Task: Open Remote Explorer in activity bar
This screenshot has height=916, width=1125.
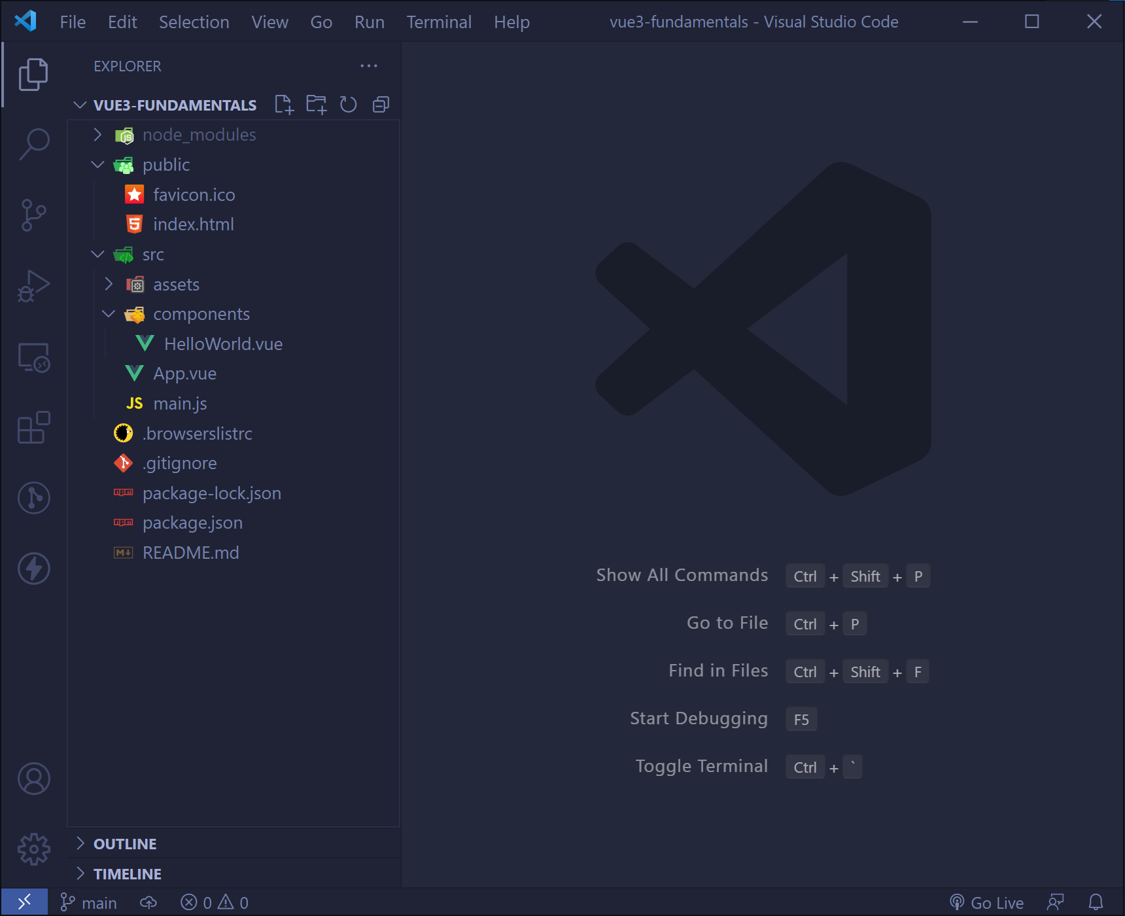Action: 33,357
